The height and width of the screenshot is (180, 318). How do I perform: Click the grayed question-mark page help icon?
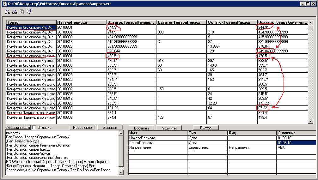[x=22, y=12]
